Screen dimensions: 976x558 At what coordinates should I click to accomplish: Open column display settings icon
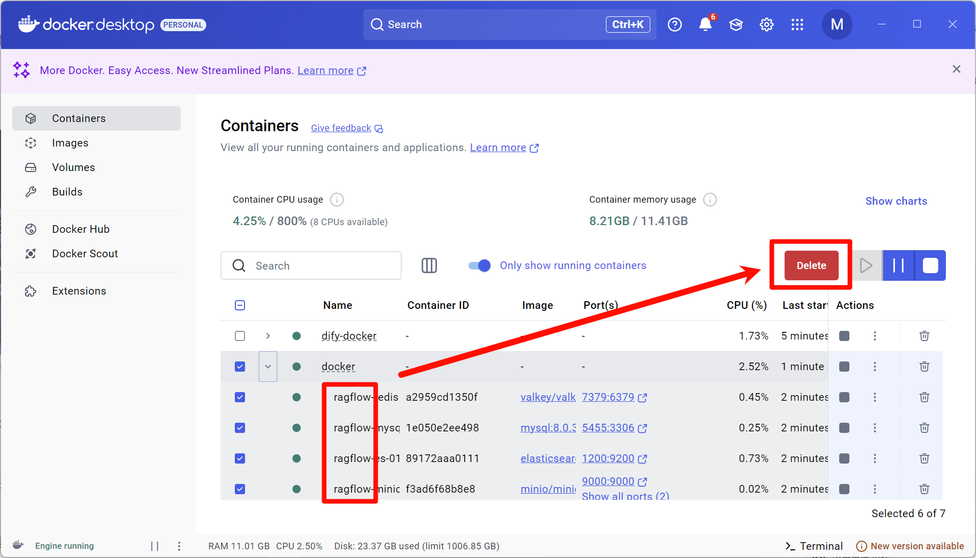tap(429, 265)
